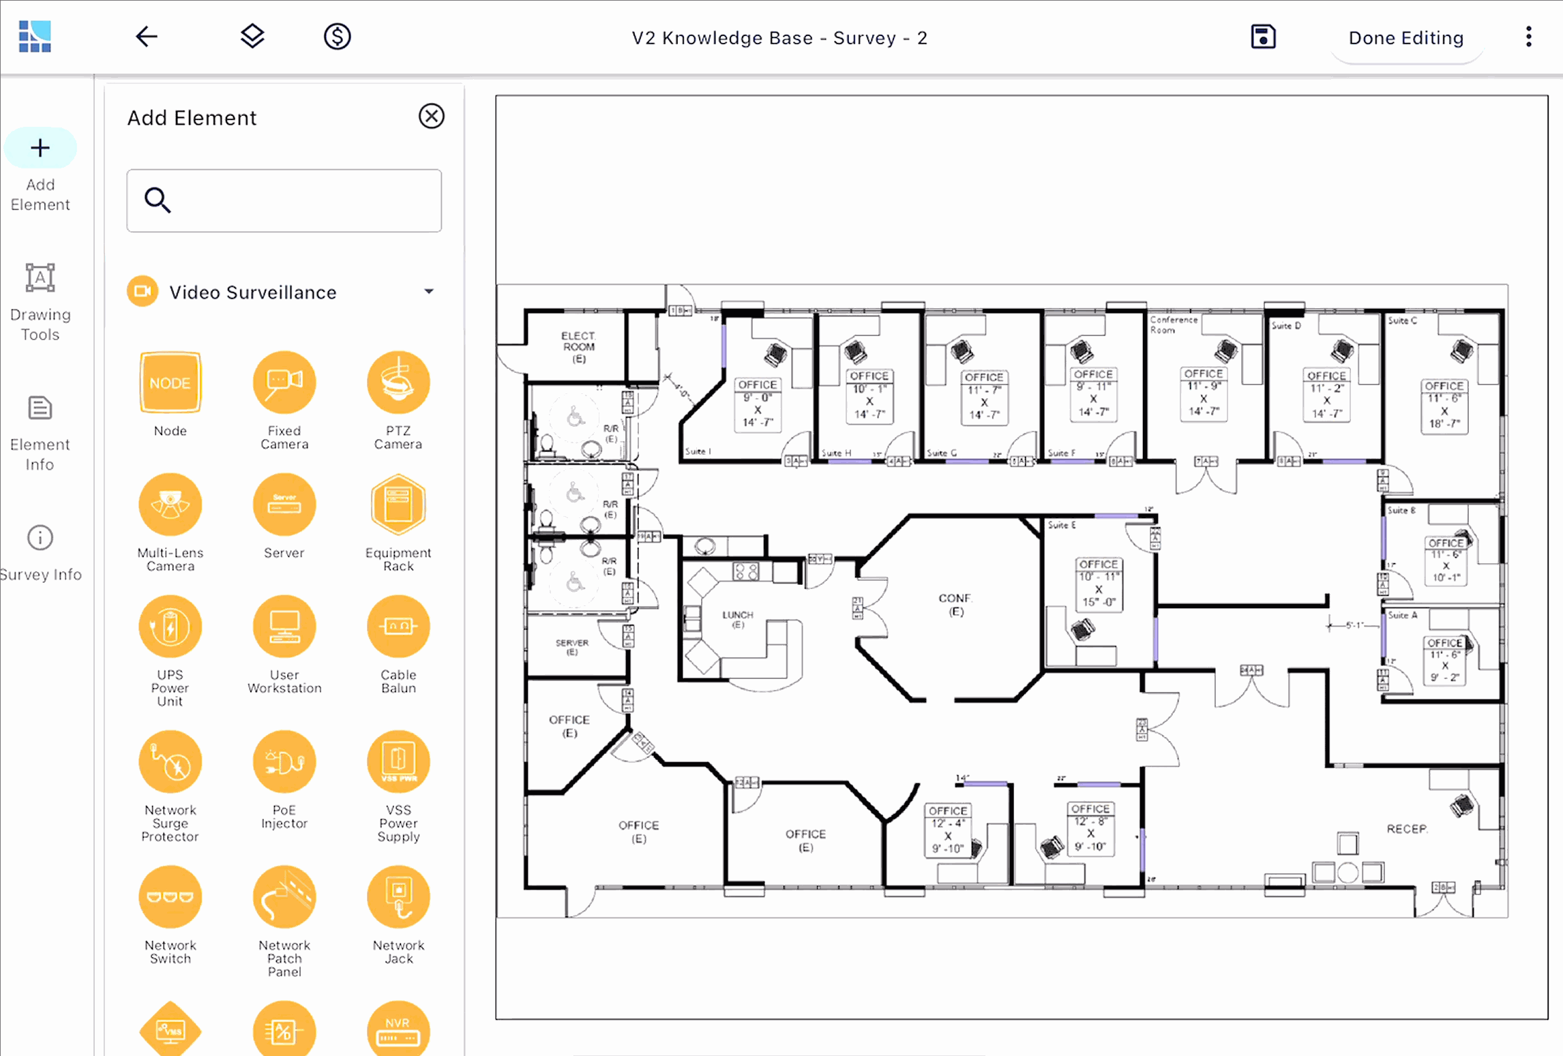Select the PTZ Camera element
The width and height of the screenshot is (1563, 1056).
398,382
